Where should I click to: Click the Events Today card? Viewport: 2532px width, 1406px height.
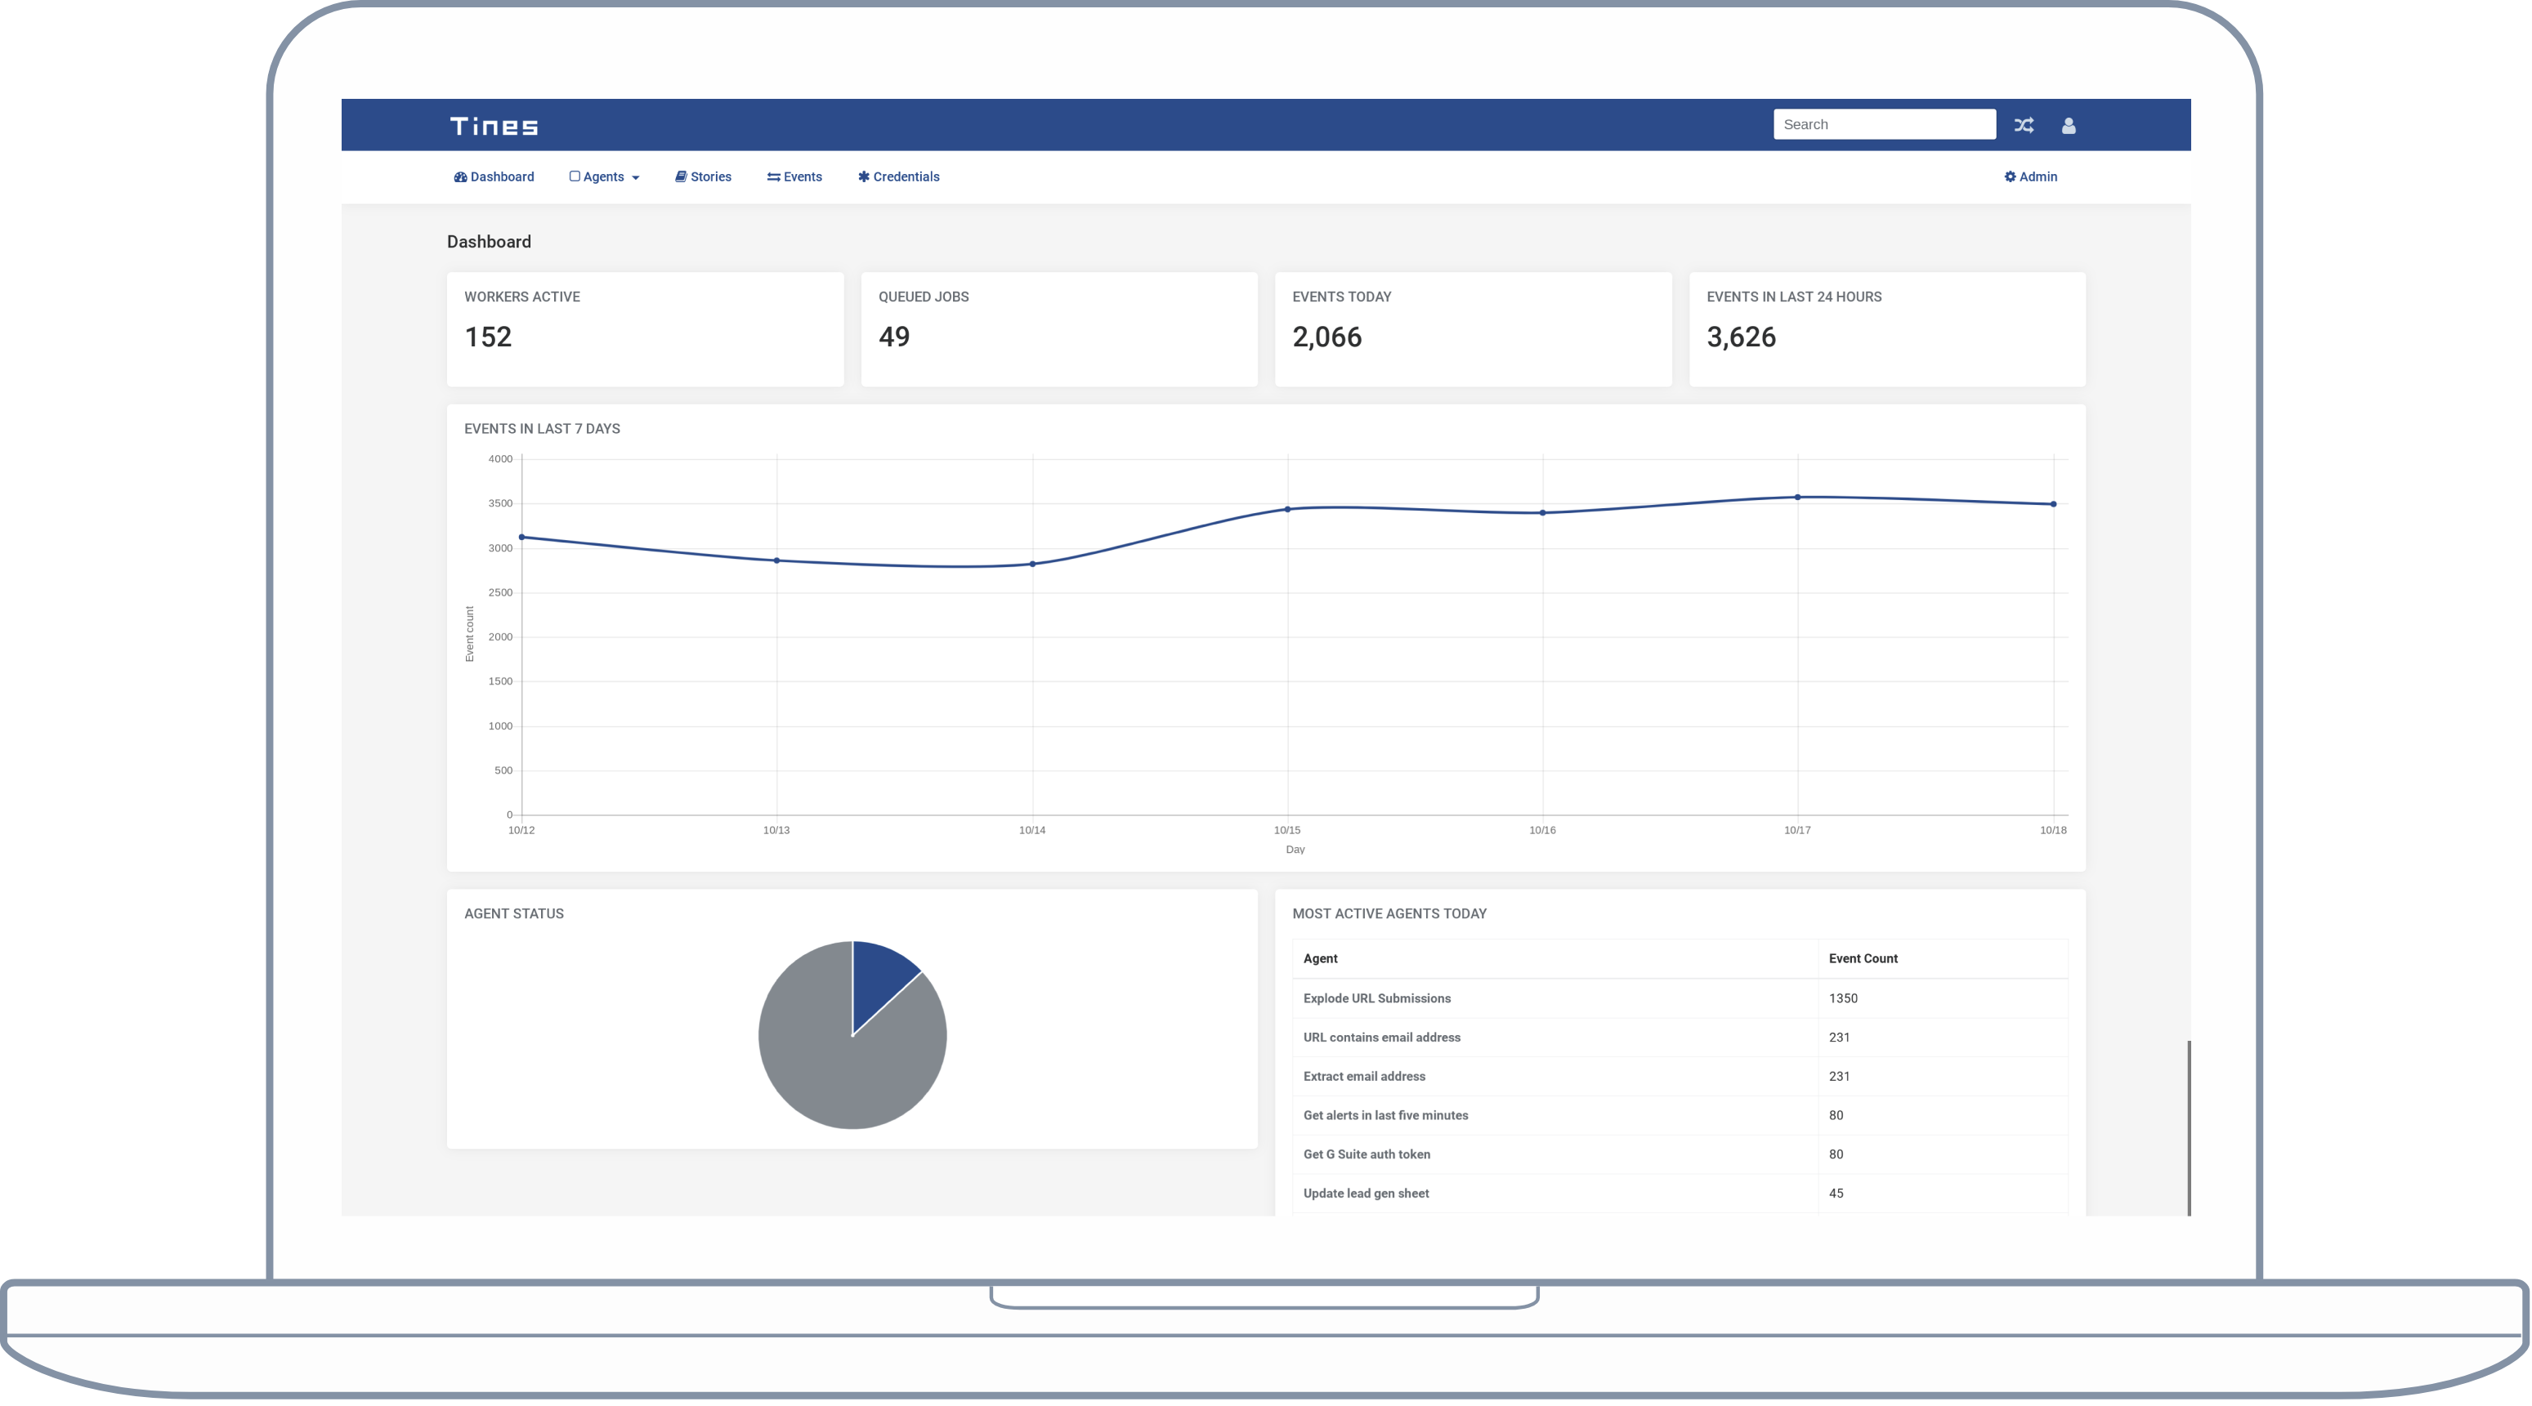tap(1473, 329)
